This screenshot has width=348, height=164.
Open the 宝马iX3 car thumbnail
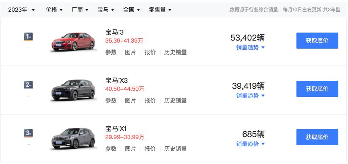73,90
